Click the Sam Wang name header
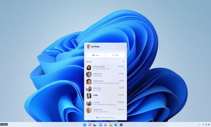The width and height of the screenshot is (211, 127). click(x=95, y=47)
